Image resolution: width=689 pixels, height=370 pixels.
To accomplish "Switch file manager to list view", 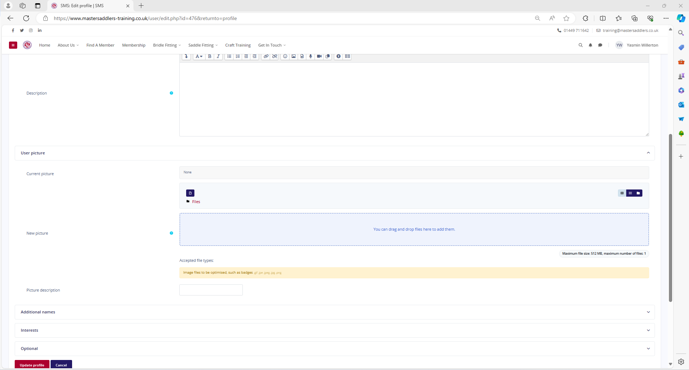I will [630, 193].
